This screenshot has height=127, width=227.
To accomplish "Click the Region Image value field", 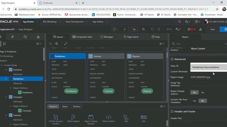I will (x=209, y=77).
